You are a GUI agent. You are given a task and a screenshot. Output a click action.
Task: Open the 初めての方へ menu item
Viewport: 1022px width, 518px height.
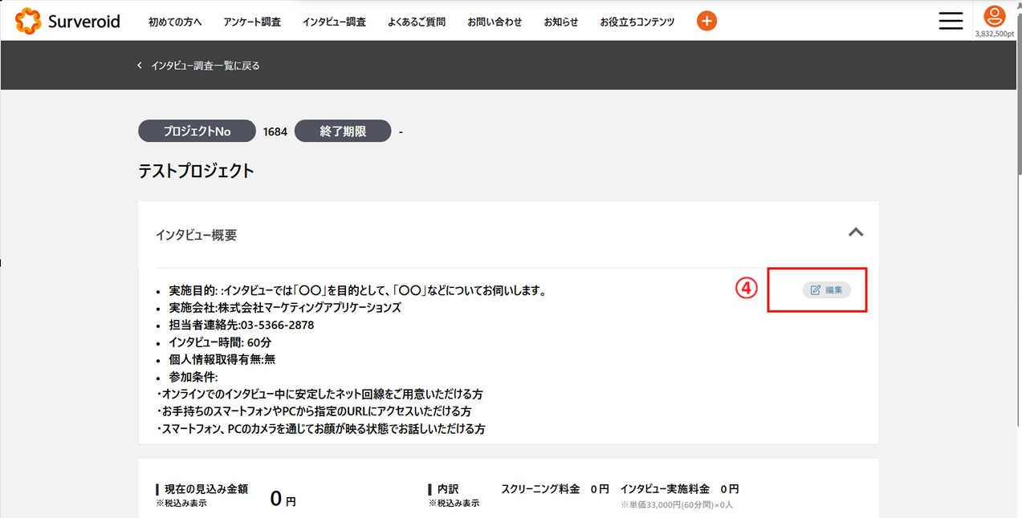click(x=175, y=22)
